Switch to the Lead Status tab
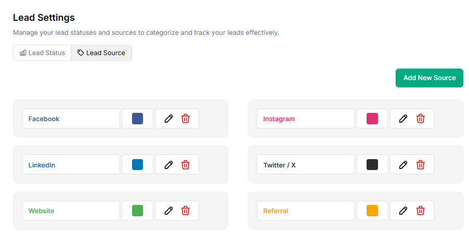This screenshot has width=469, height=247. pyautogui.click(x=43, y=53)
